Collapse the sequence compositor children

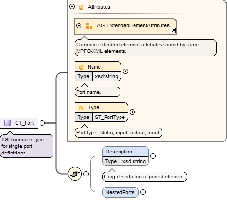pos(86,174)
